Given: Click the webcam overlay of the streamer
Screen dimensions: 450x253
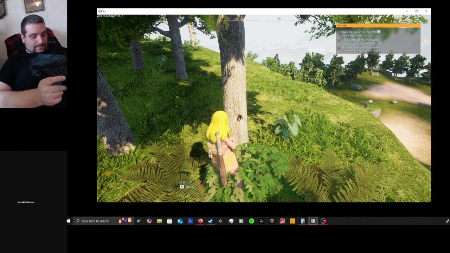Looking at the screenshot, I should click(33, 54).
